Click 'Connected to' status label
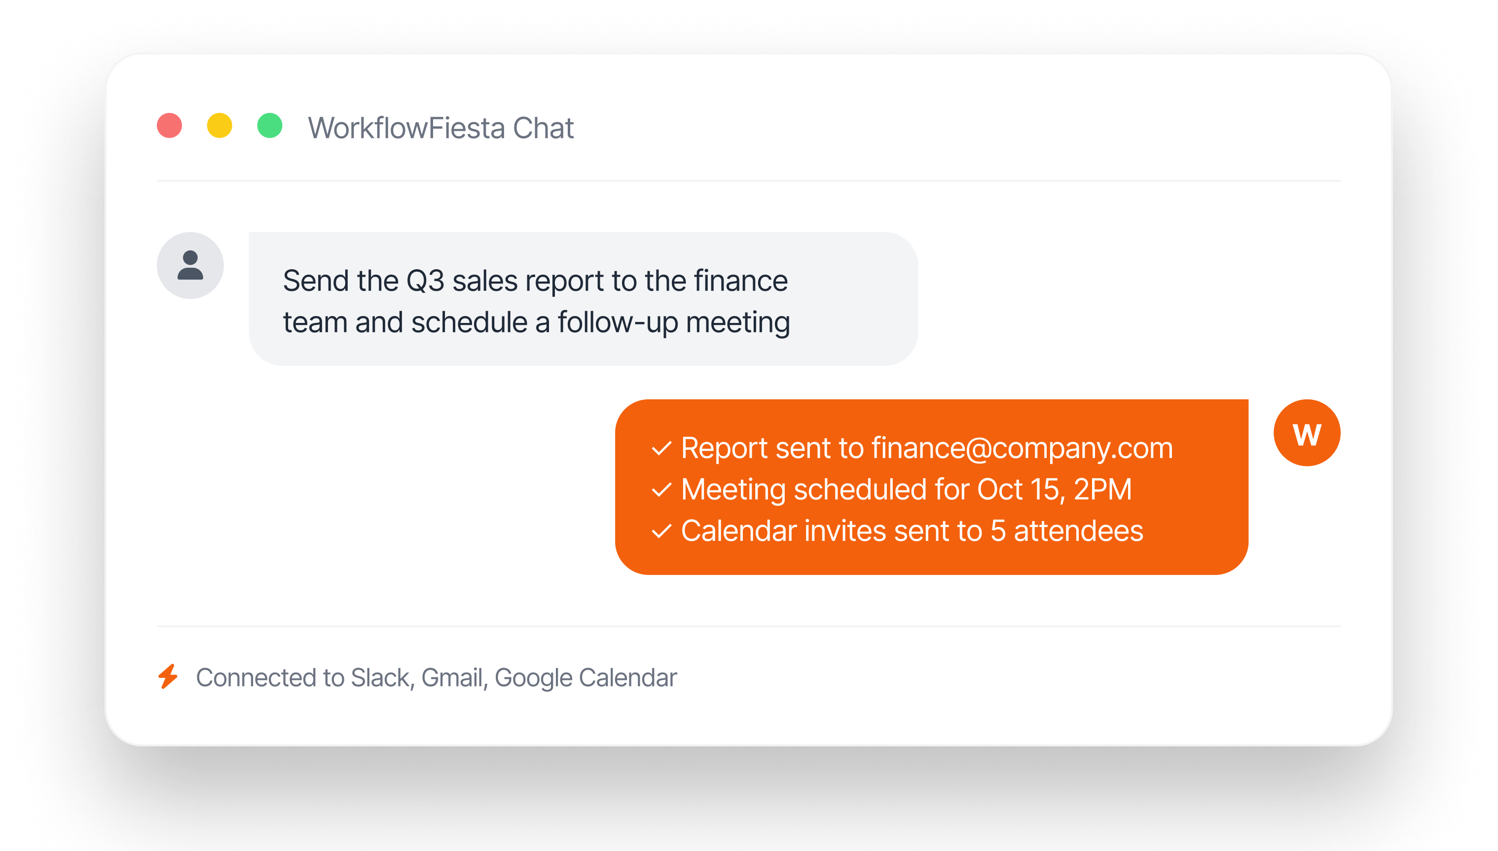1498x851 pixels. [x=270, y=678]
